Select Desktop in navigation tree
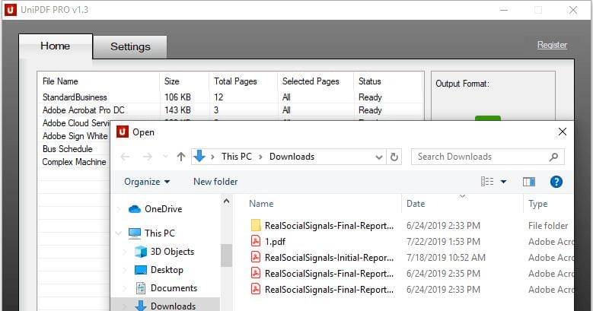This screenshot has width=593, height=311. 167,270
